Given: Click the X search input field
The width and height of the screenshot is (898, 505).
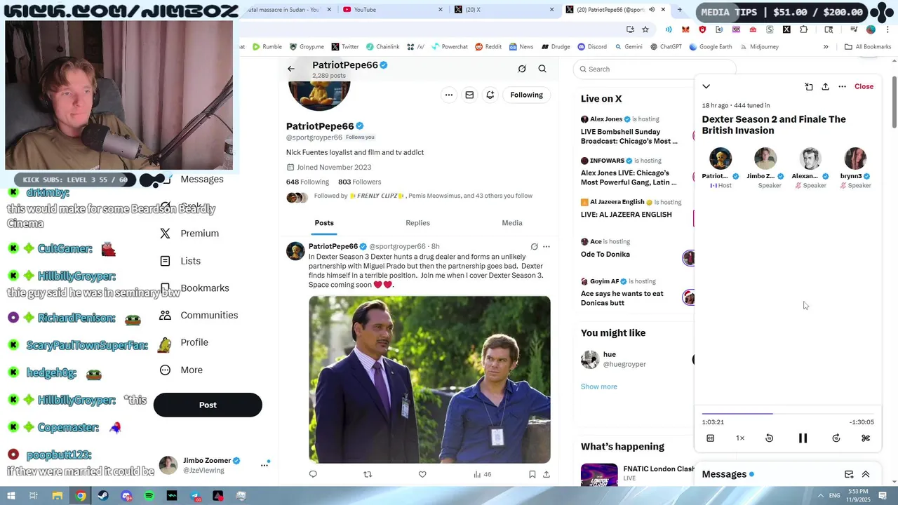Looking at the screenshot, I should (655, 69).
